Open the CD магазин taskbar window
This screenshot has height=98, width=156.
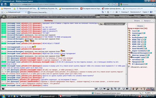[29, 96]
